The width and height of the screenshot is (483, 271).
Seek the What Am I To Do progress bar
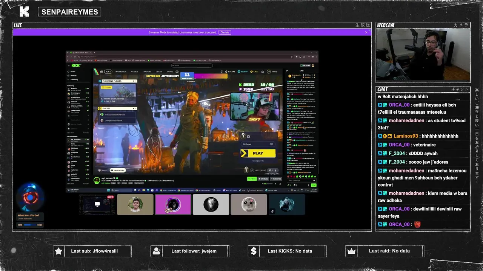tap(30, 225)
